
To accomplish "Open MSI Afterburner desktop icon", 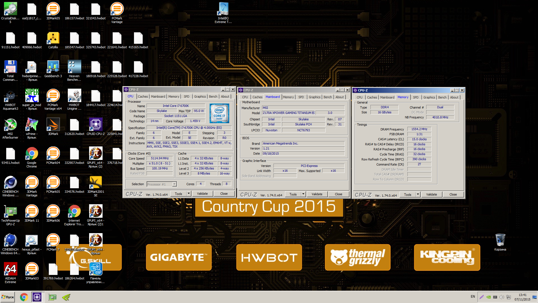I will pos(10,128).
